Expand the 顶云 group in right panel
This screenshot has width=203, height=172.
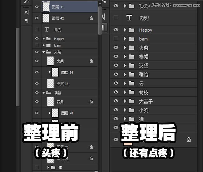coord(125,6)
